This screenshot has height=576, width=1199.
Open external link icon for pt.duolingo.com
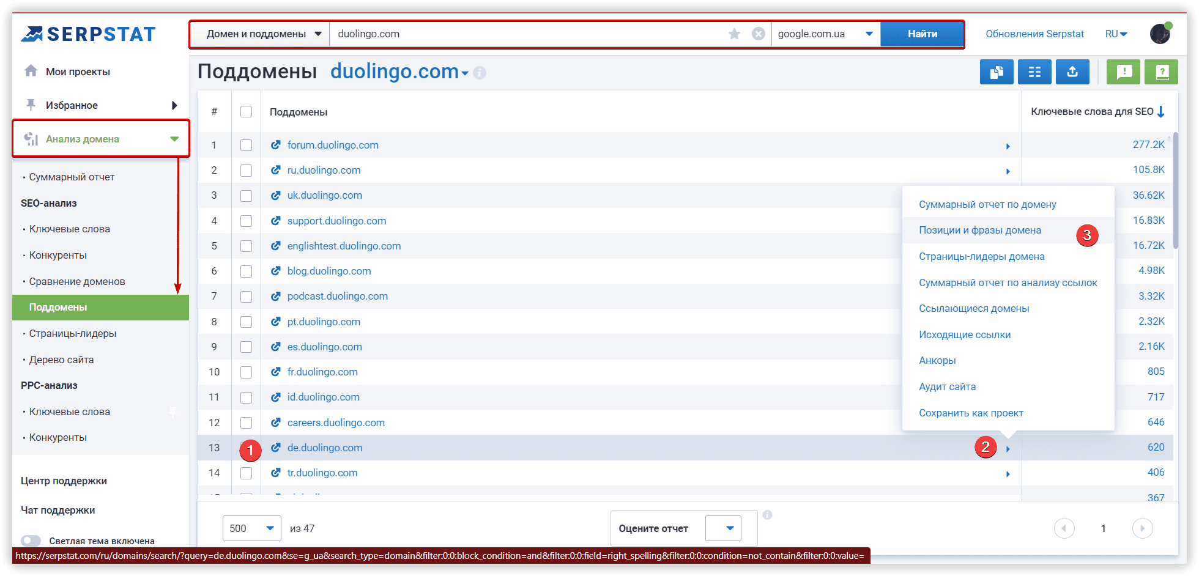(276, 322)
